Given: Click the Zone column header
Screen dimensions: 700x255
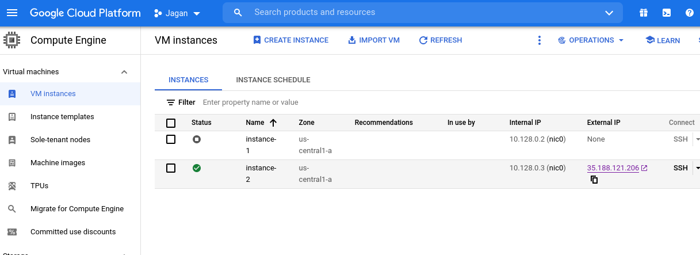Looking at the screenshot, I should tap(307, 123).
